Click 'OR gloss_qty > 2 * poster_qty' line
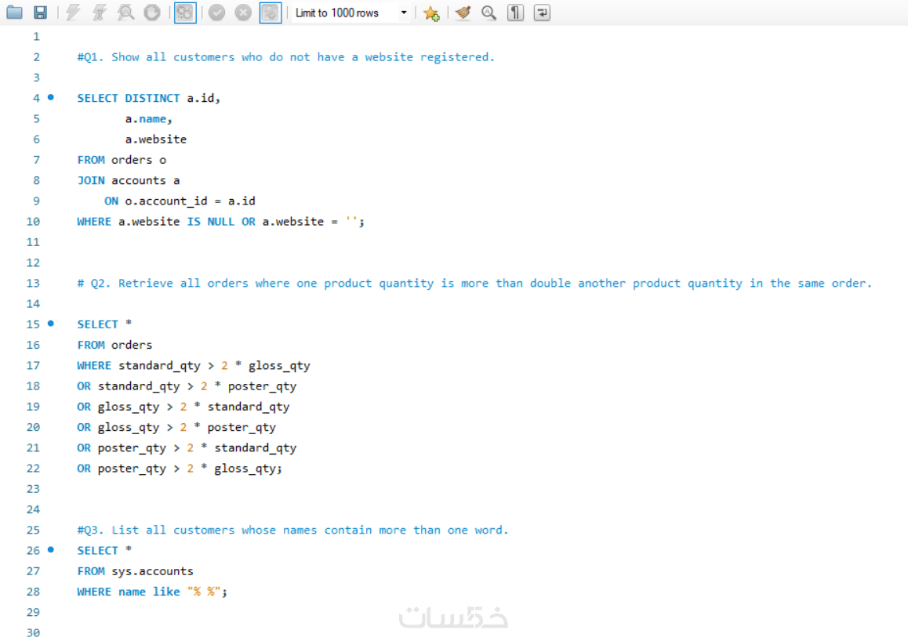 coord(176,427)
